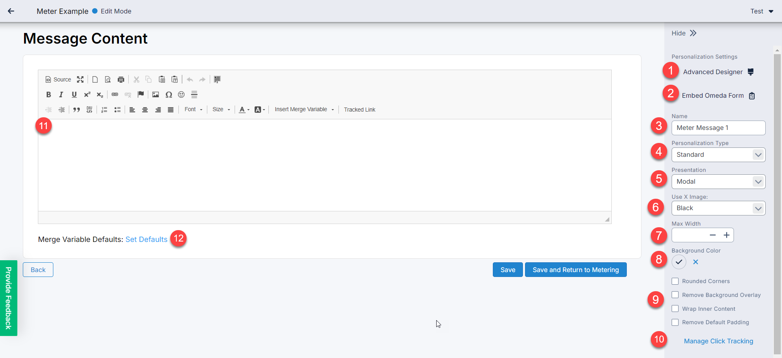Open the Test user menu
The width and height of the screenshot is (782, 358).
(761, 11)
